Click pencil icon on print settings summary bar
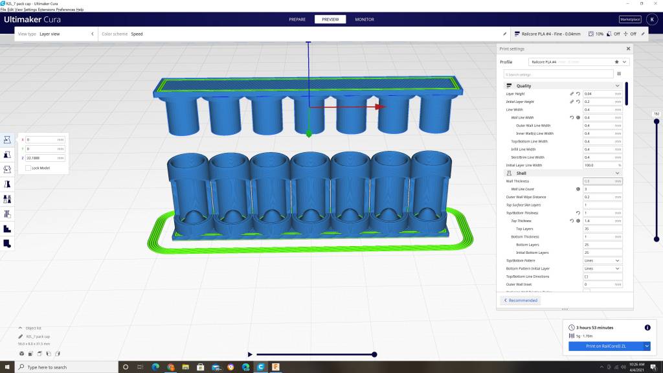Screen dimensions: 663x373 click(x=643, y=34)
